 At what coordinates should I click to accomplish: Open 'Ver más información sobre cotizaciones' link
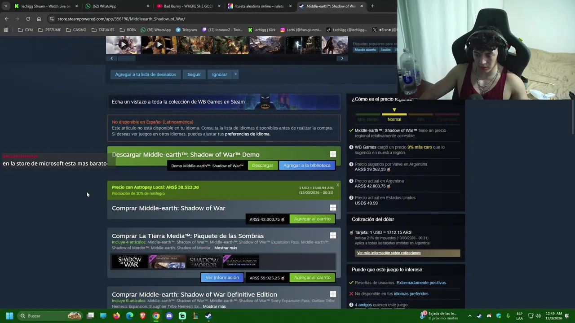click(389, 253)
